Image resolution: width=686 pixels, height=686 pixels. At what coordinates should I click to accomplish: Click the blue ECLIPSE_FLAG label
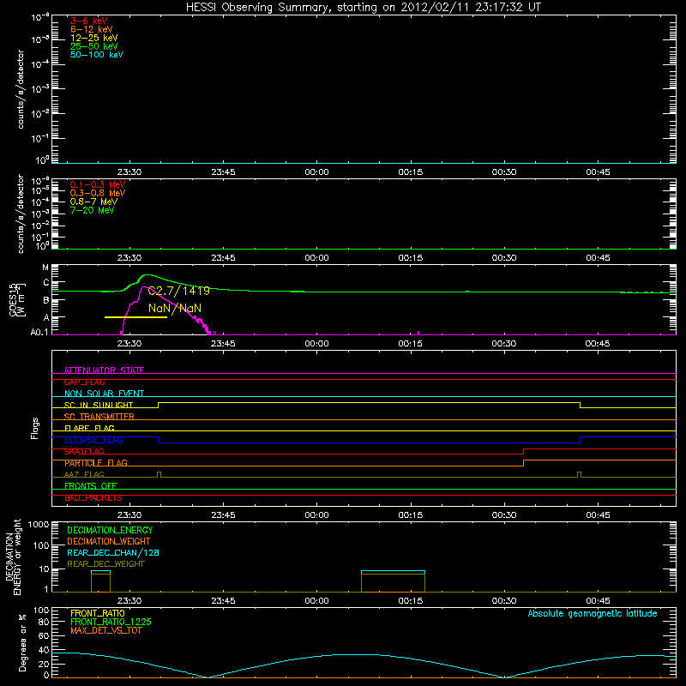(93, 440)
